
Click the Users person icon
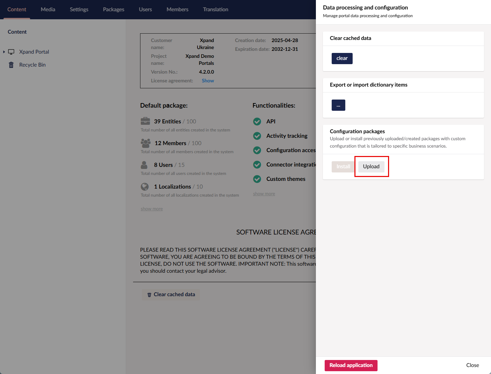point(144,165)
